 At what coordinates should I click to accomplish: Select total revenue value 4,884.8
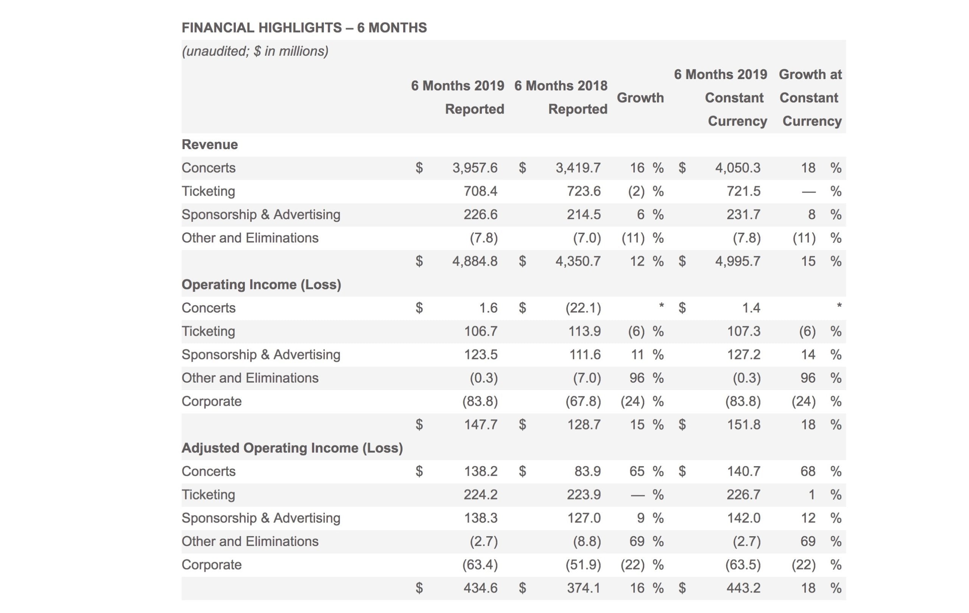(x=475, y=261)
